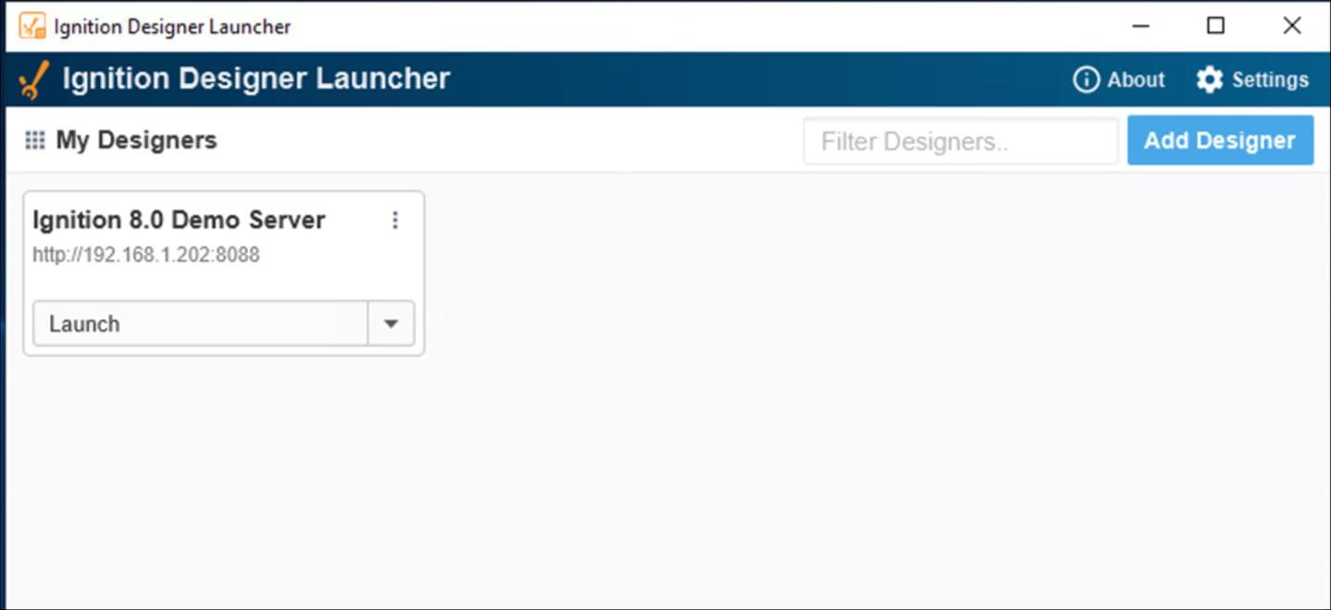The image size is (1331, 610).
Task: Click the Settings gear icon
Action: pos(1209,80)
